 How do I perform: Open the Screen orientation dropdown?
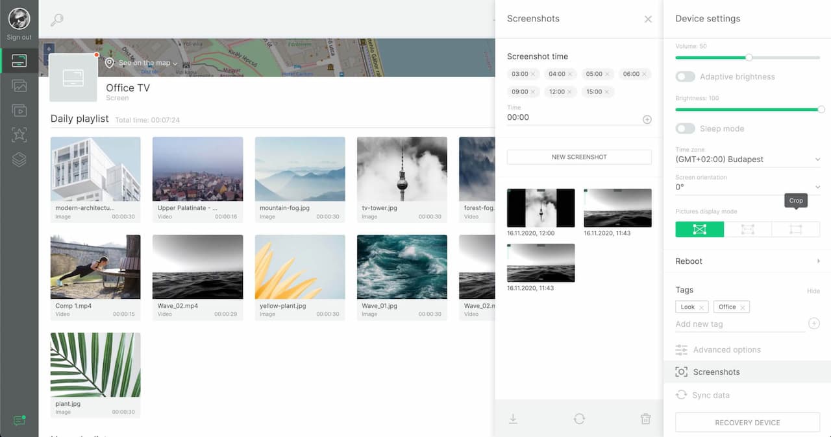click(747, 188)
